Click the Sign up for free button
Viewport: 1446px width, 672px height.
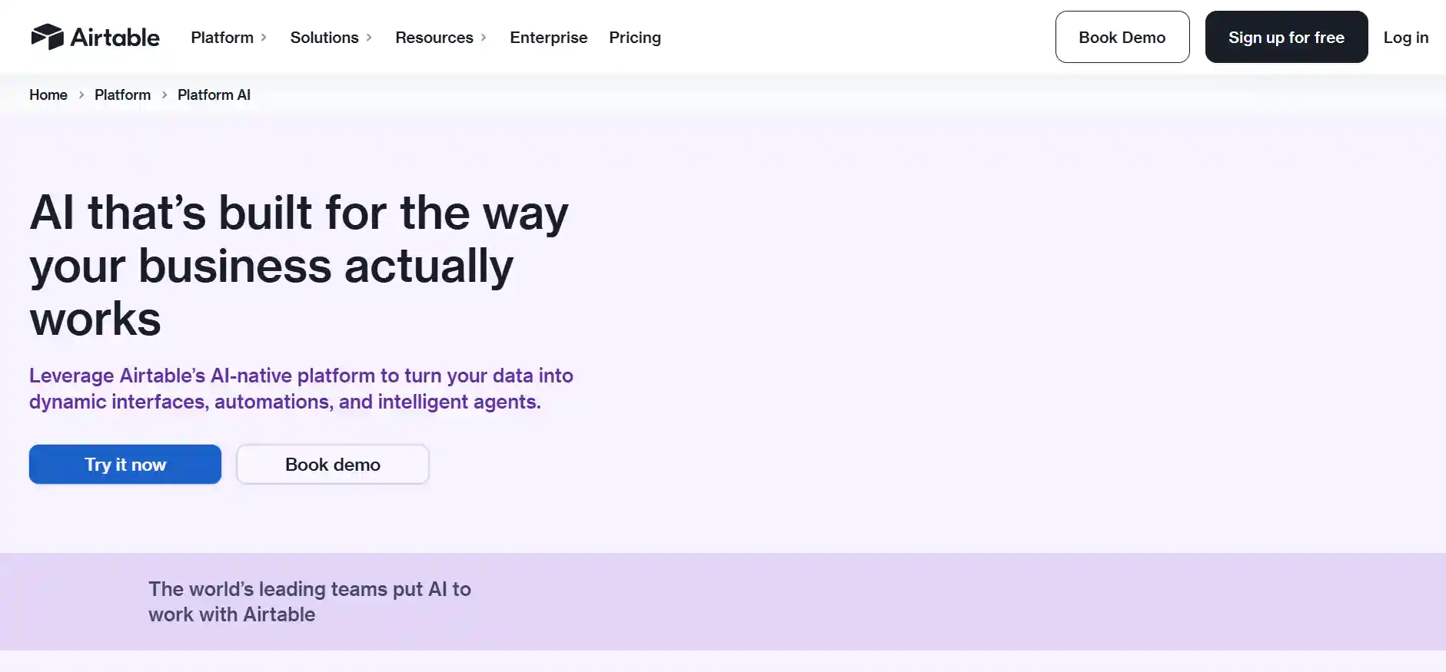(x=1286, y=37)
